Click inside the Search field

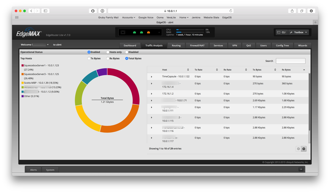(291, 61)
